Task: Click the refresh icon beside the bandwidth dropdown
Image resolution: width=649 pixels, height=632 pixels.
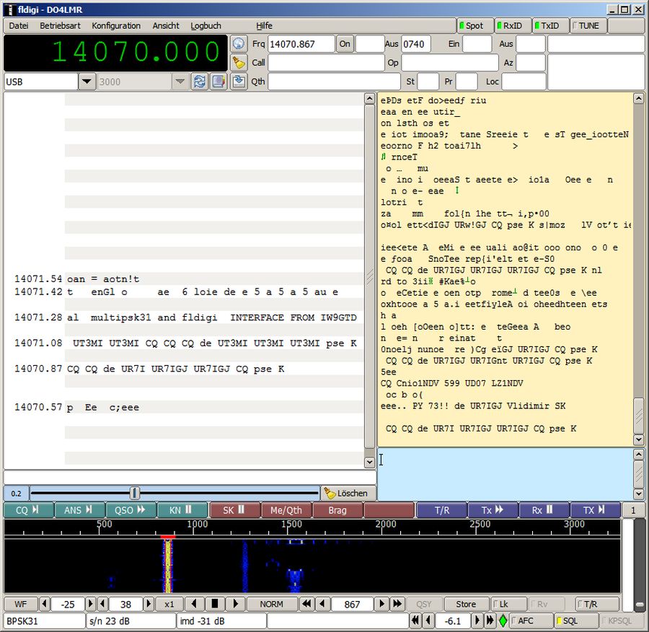Action: (x=200, y=82)
